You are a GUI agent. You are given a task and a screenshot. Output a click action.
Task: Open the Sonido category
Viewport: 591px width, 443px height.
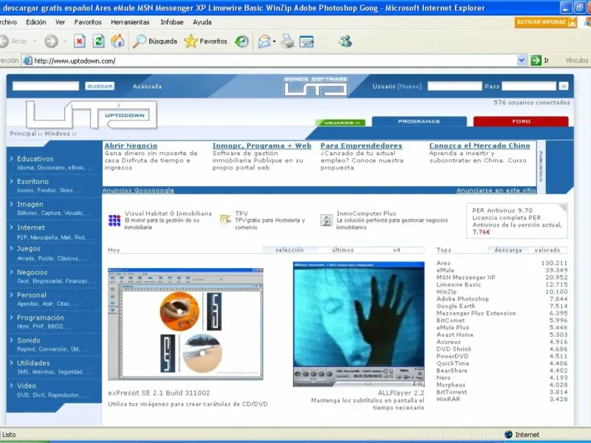click(28, 340)
